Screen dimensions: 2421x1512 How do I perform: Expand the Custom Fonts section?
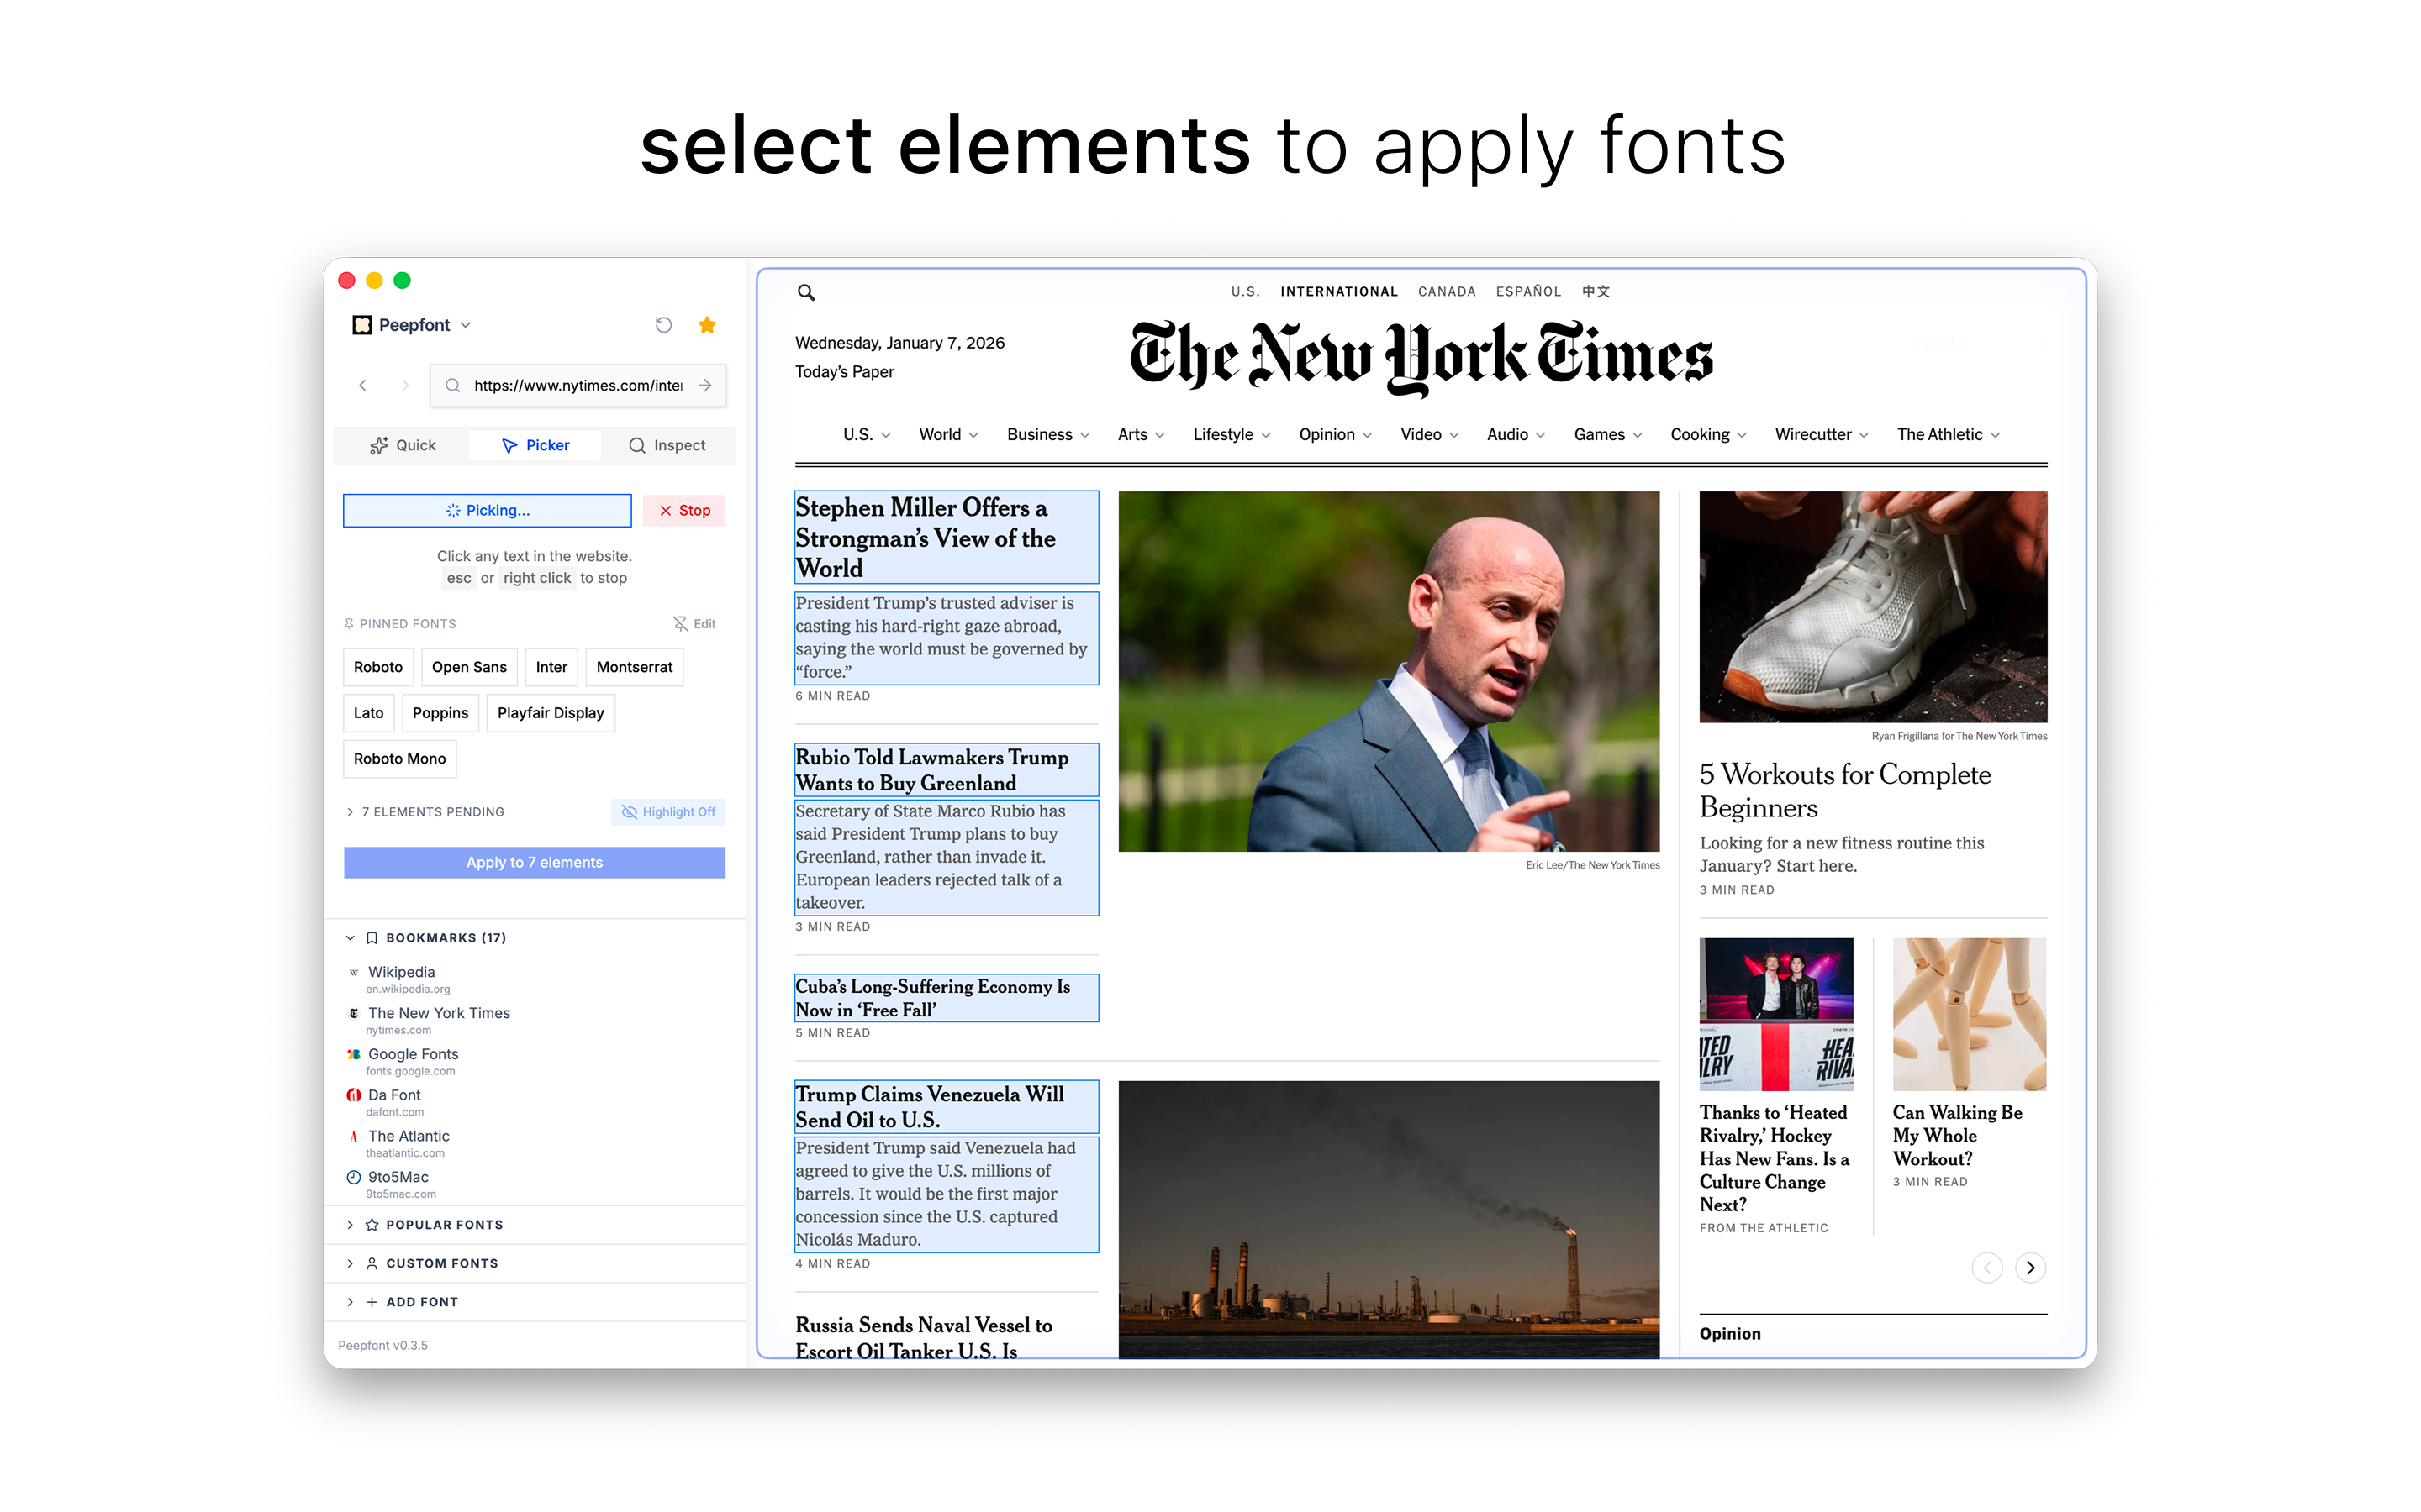click(x=351, y=1263)
